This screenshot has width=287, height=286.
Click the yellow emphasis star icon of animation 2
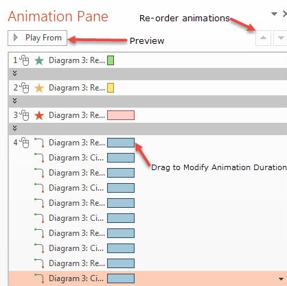39,88
